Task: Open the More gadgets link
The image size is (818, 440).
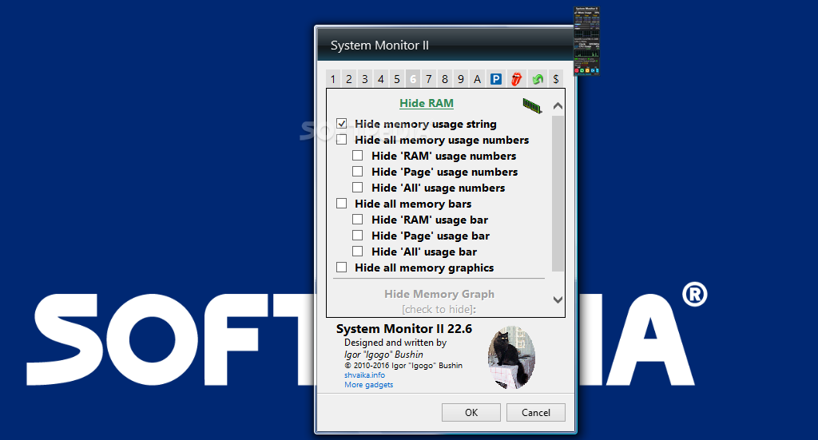Action: (x=369, y=385)
